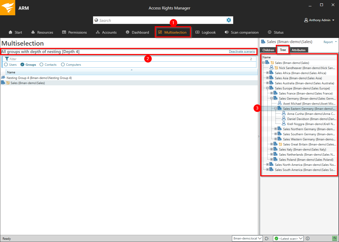Switch to the Attributes tab
This screenshot has width=339, height=242.
[298, 50]
